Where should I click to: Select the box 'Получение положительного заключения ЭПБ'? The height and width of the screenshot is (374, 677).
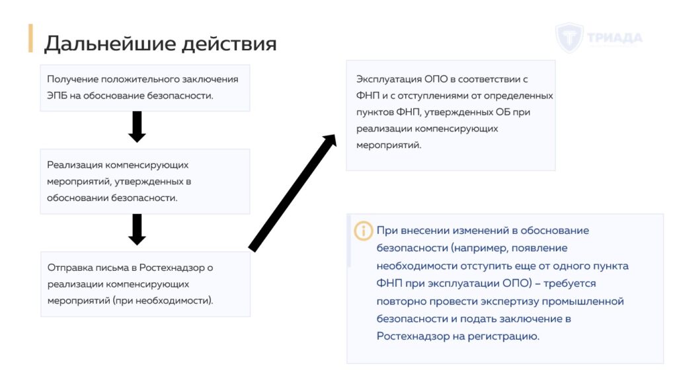click(x=145, y=88)
